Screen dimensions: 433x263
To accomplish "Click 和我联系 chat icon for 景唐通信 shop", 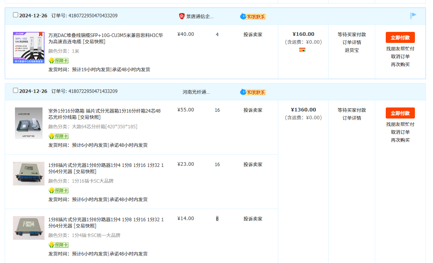I will tap(253, 17).
